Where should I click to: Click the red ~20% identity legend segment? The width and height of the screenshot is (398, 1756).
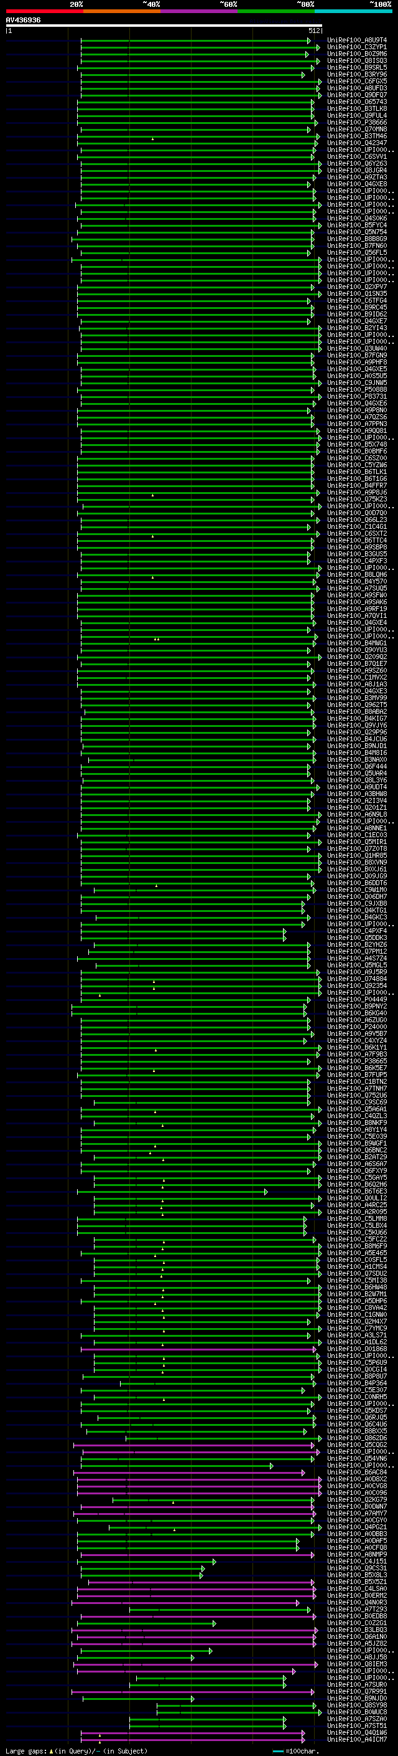(44, 11)
